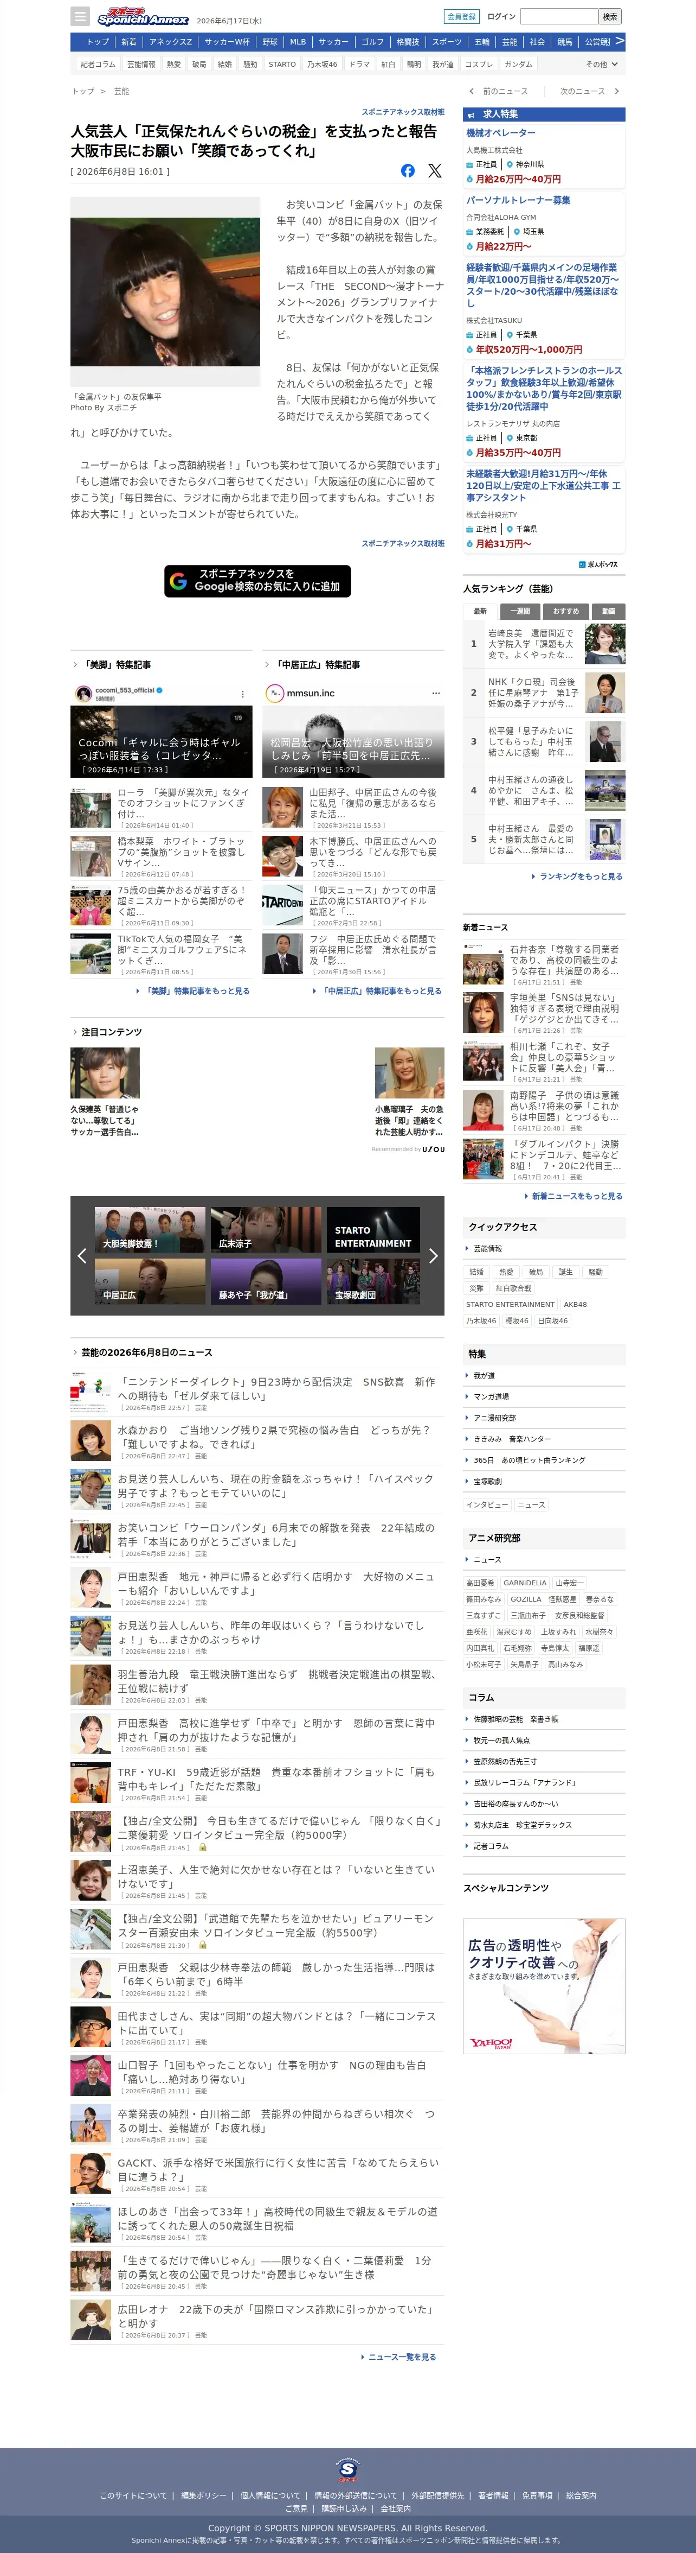Switch to the 動画 ranking tab
Screen dimensions: 696x2553
pyautogui.click(x=609, y=612)
